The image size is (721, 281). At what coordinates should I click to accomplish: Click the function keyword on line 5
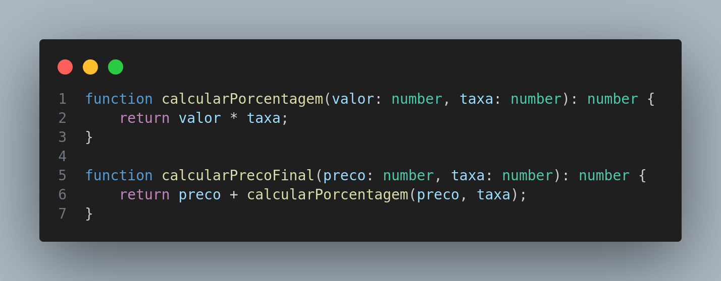pyautogui.click(x=119, y=176)
